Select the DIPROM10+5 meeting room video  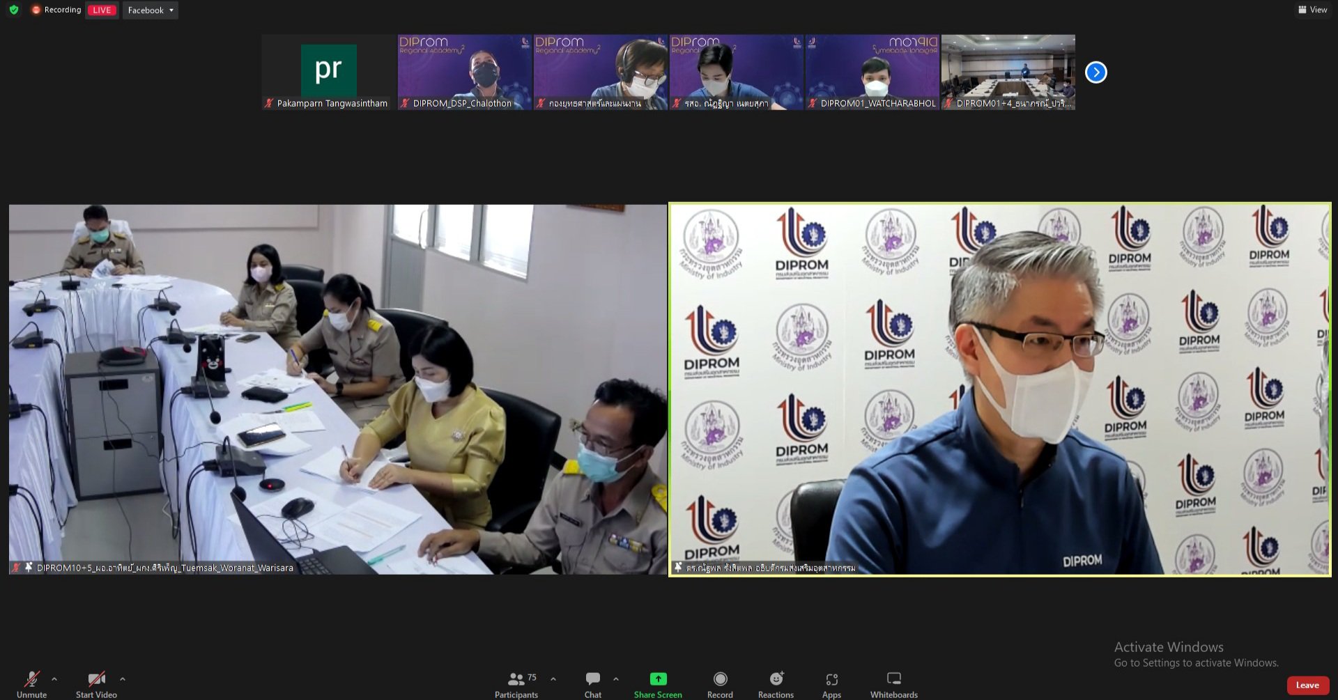338,389
